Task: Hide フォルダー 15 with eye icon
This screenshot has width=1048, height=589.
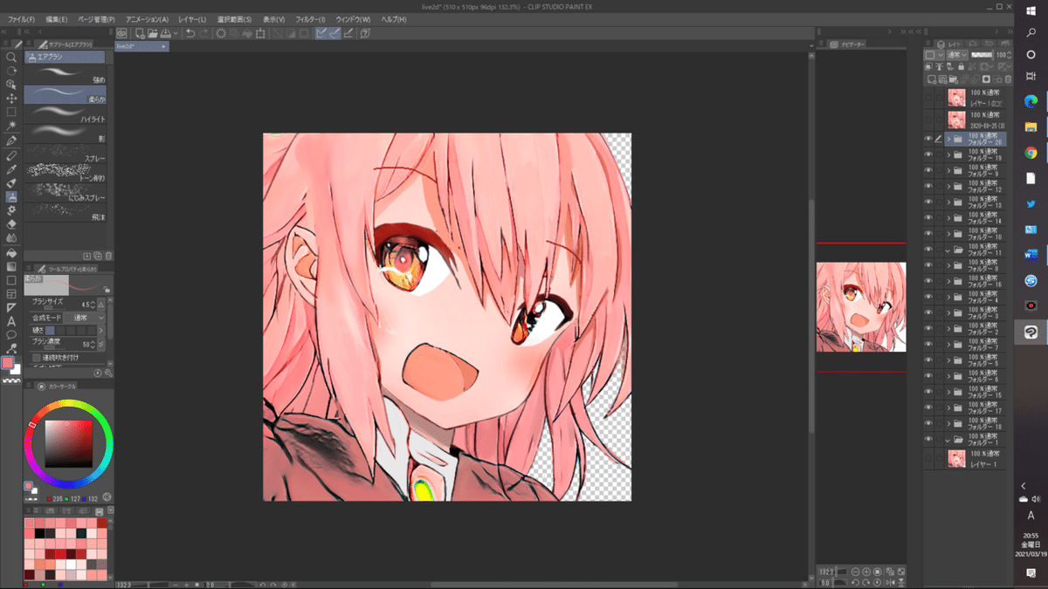Action: [x=927, y=392]
